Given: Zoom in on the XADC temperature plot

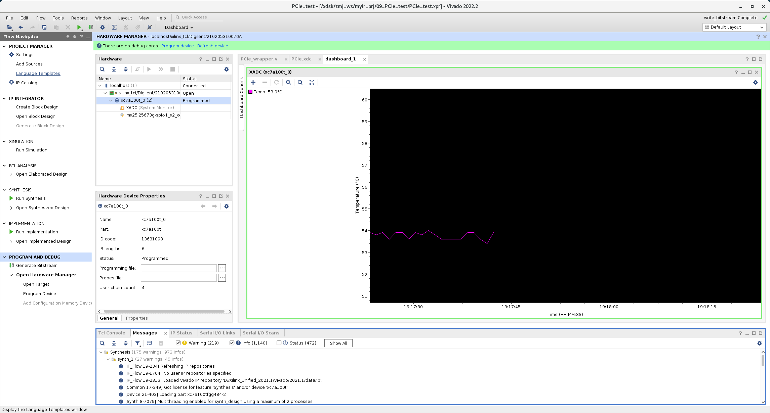Looking at the screenshot, I should [288, 82].
